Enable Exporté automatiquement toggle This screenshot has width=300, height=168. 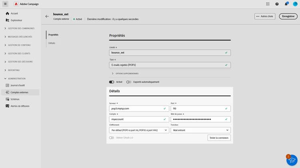(129, 82)
